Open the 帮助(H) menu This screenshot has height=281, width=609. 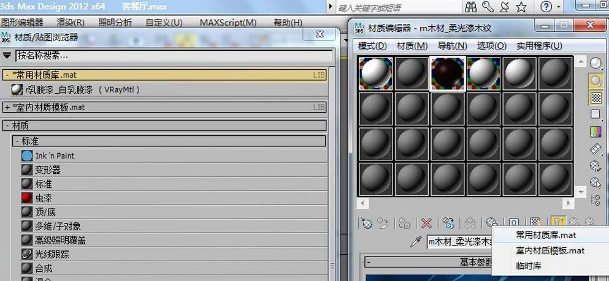[288, 23]
